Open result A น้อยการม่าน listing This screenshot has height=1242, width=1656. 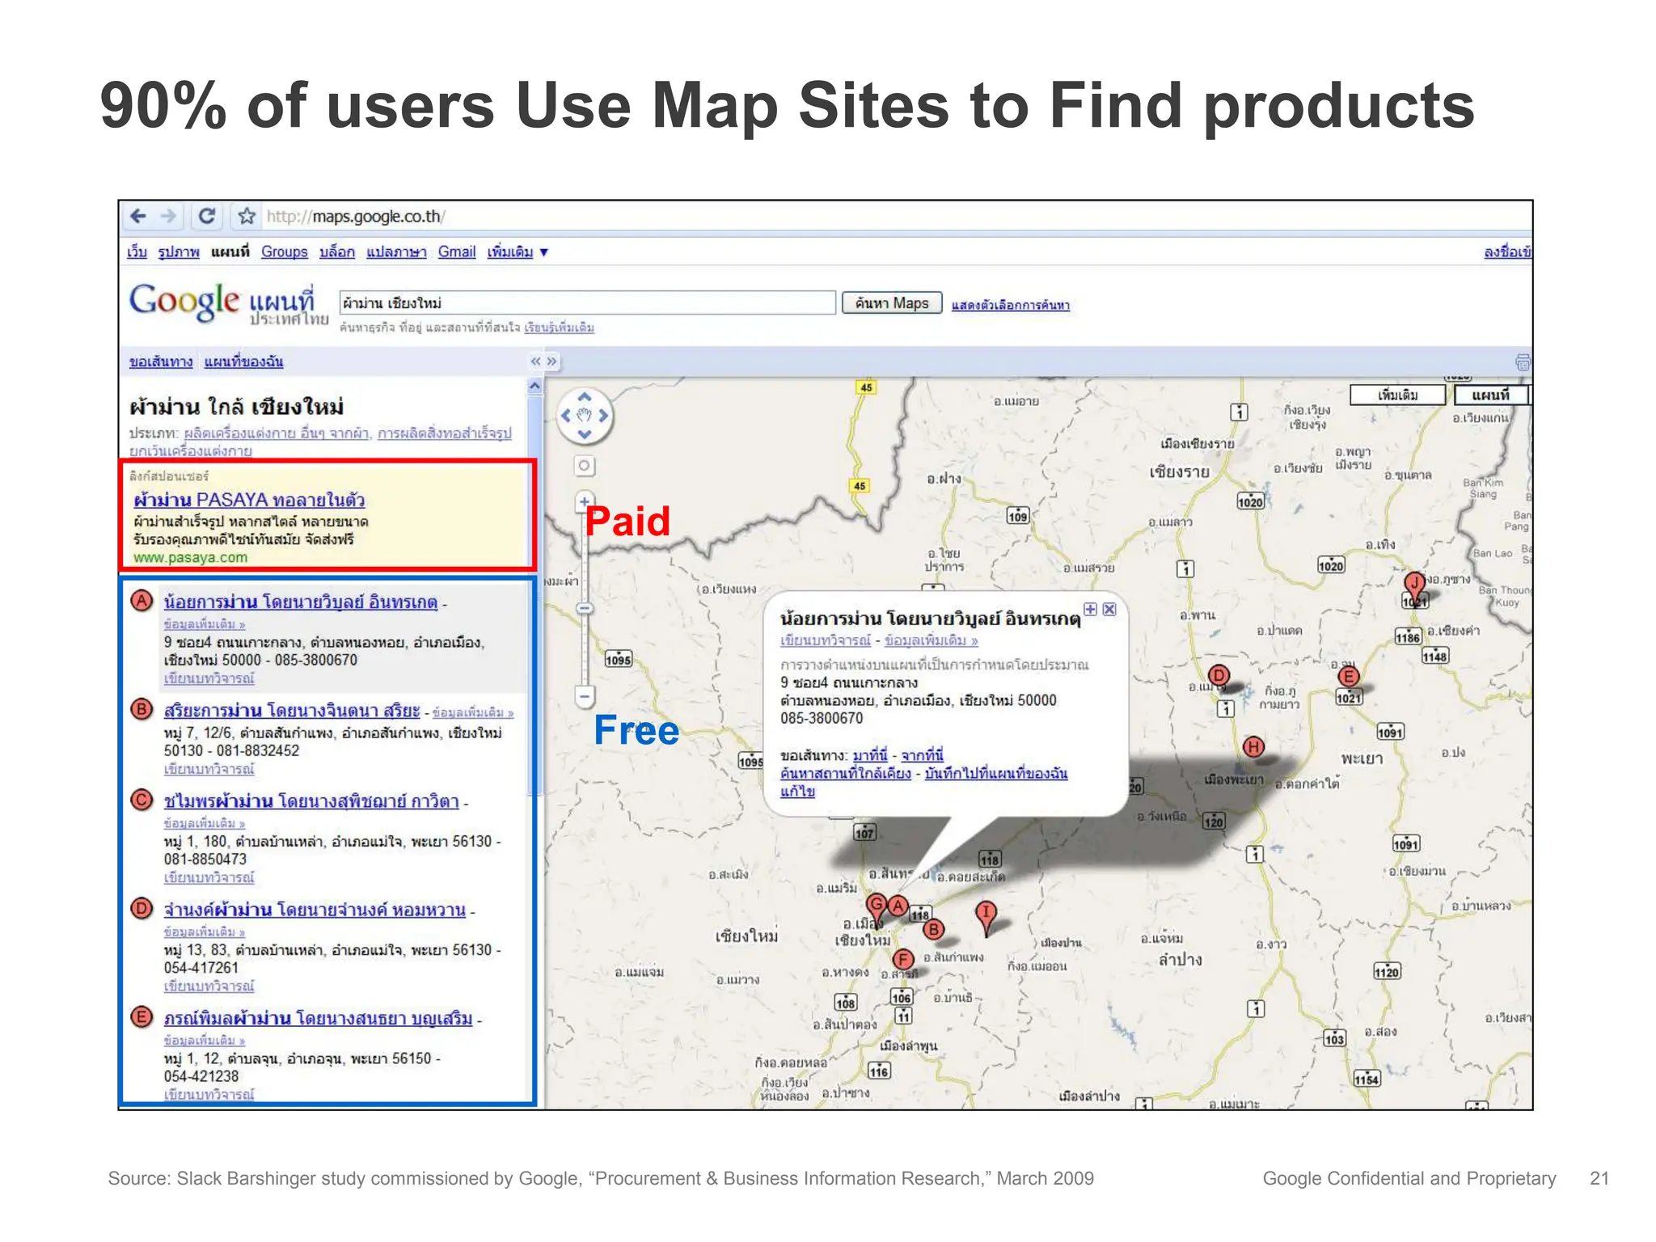coord(301,602)
